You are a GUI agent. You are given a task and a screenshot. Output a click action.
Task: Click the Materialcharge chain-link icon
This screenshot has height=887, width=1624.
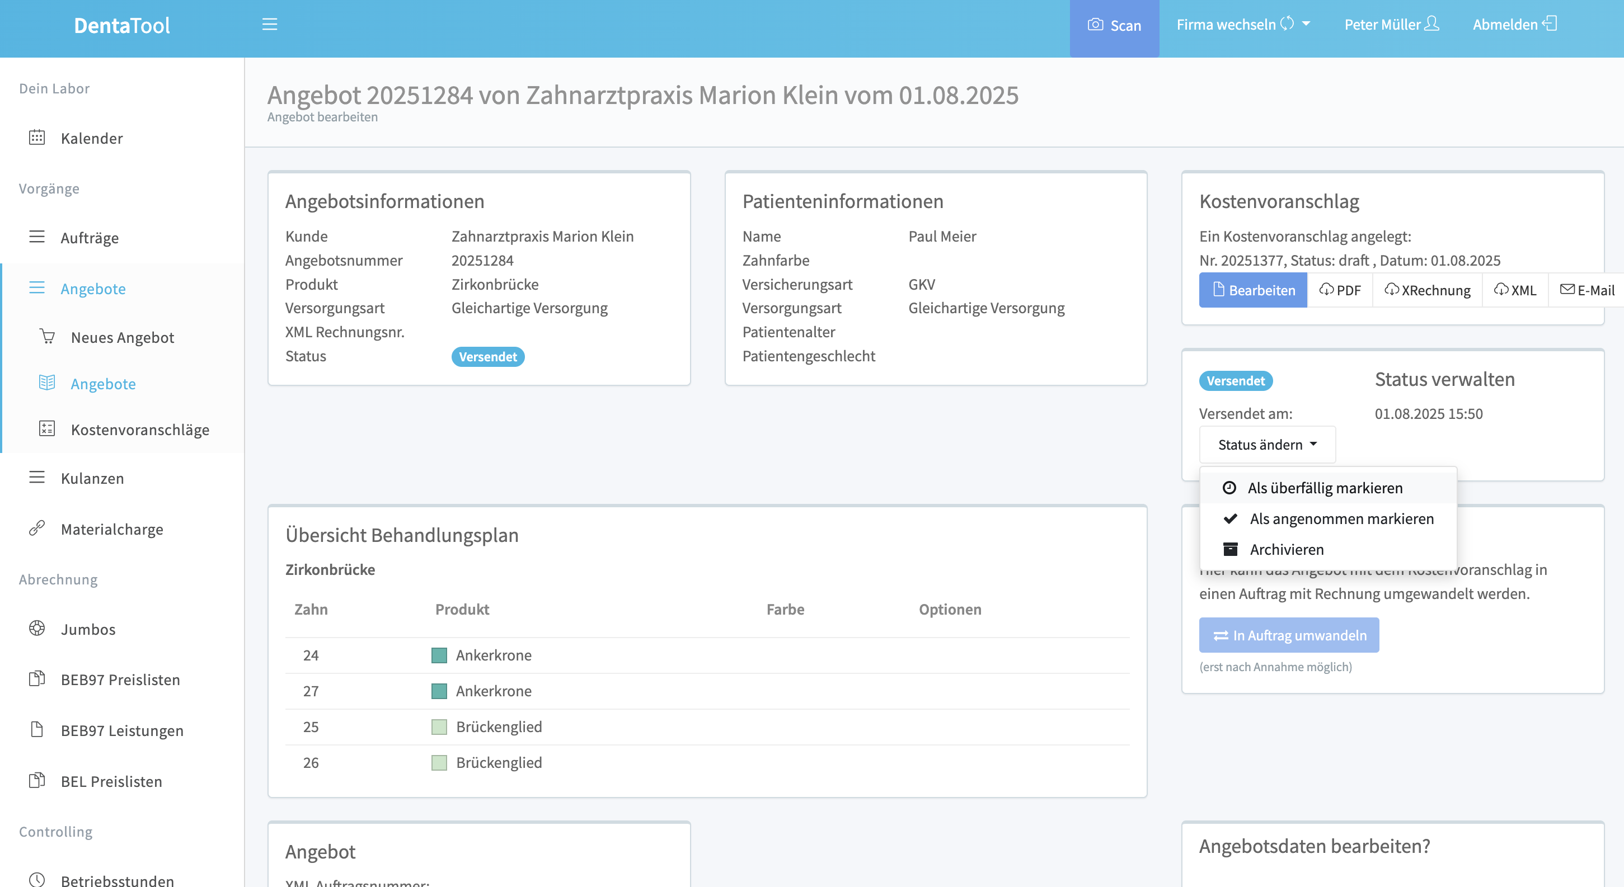[37, 529]
